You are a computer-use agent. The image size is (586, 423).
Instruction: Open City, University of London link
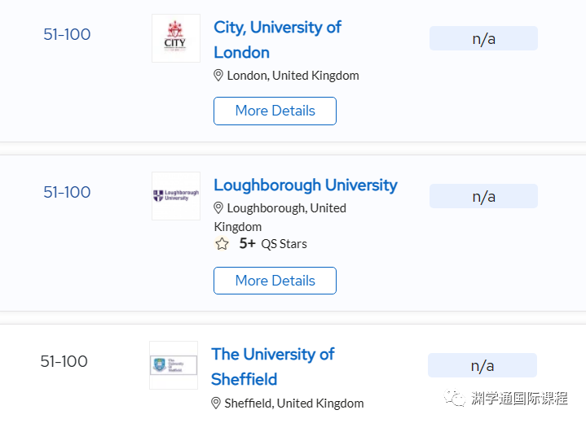[x=277, y=40]
